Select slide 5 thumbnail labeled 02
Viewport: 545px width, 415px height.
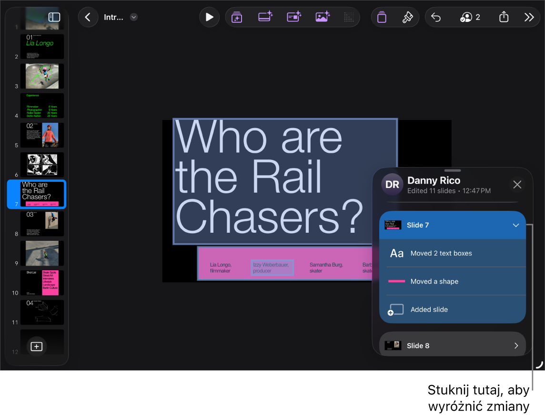pyautogui.click(x=42, y=135)
